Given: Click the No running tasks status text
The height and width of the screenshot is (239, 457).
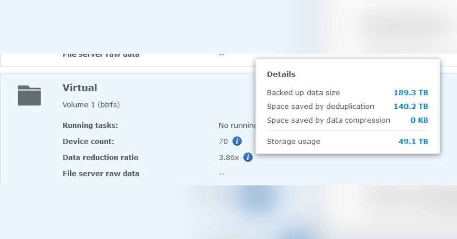Looking at the screenshot, I should click(x=237, y=125).
